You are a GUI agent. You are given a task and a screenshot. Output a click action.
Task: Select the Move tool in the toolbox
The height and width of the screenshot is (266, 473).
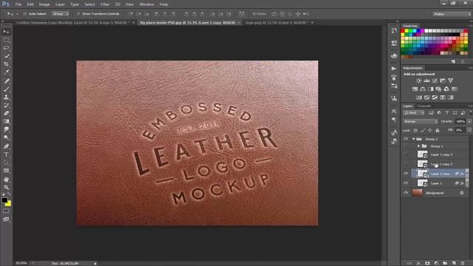tap(6, 32)
